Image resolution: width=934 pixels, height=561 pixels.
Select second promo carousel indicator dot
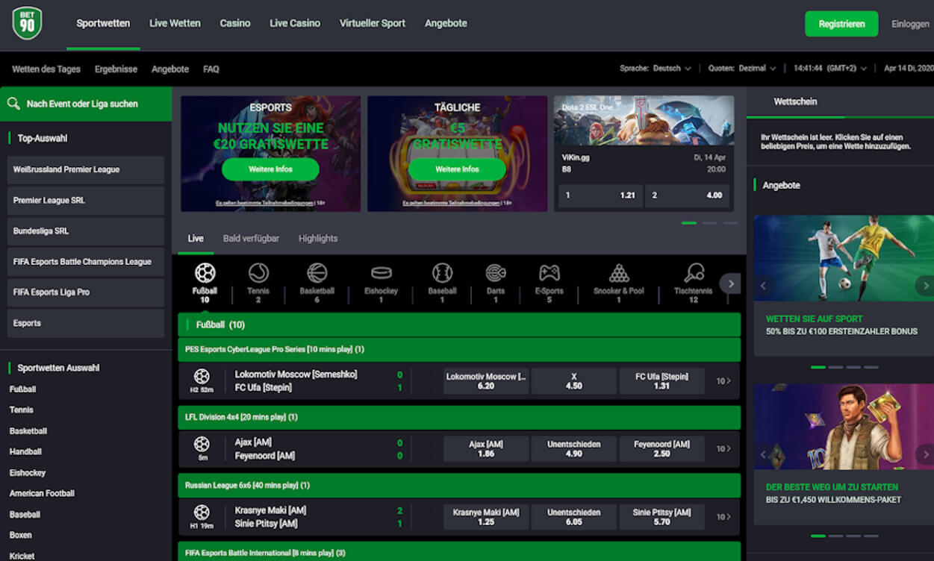(709, 223)
